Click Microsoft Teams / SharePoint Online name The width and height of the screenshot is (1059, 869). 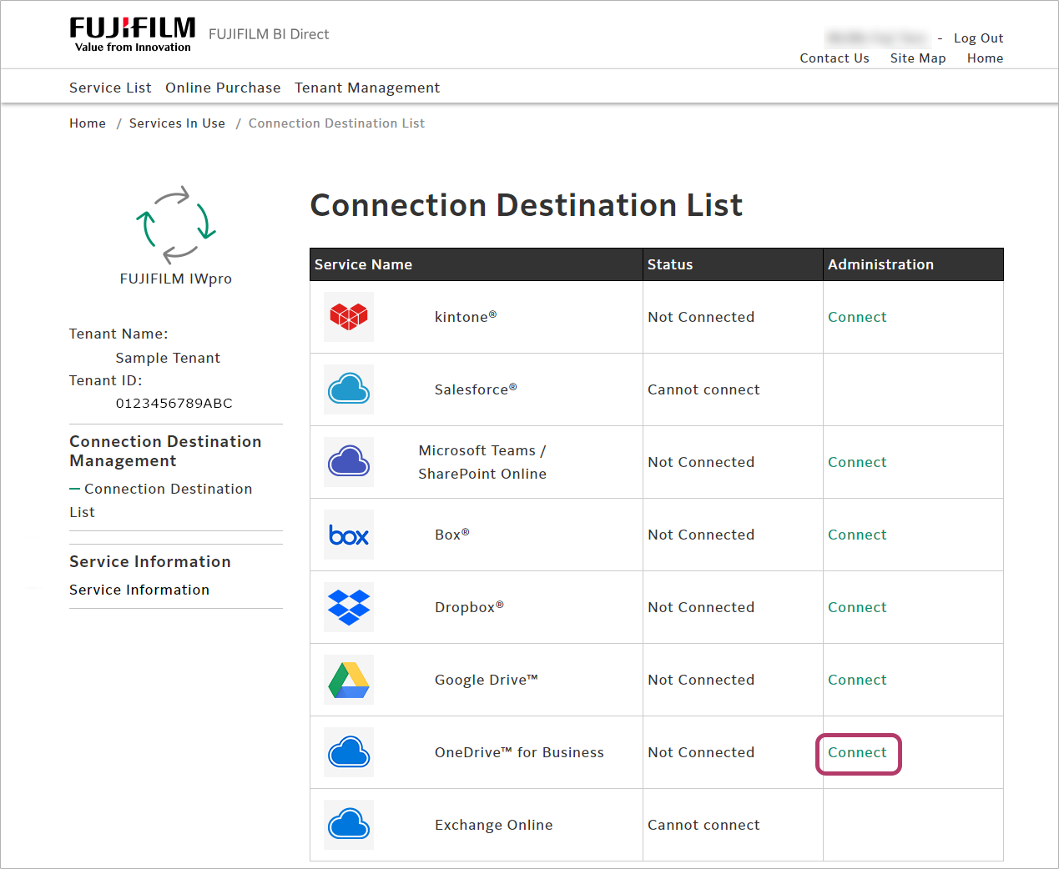(x=482, y=462)
